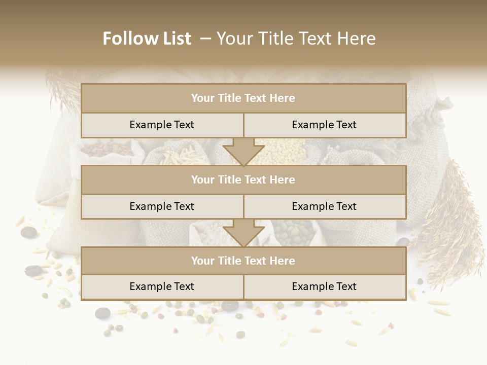The width and height of the screenshot is (487, 365).
Task: Click the dark bean below the bottom block
Action: (230, 306)
